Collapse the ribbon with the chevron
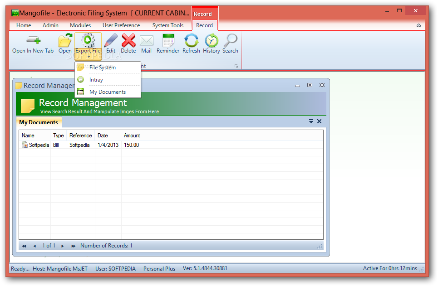This screenshot has width=438, height=286. click(x=418, y=25)
